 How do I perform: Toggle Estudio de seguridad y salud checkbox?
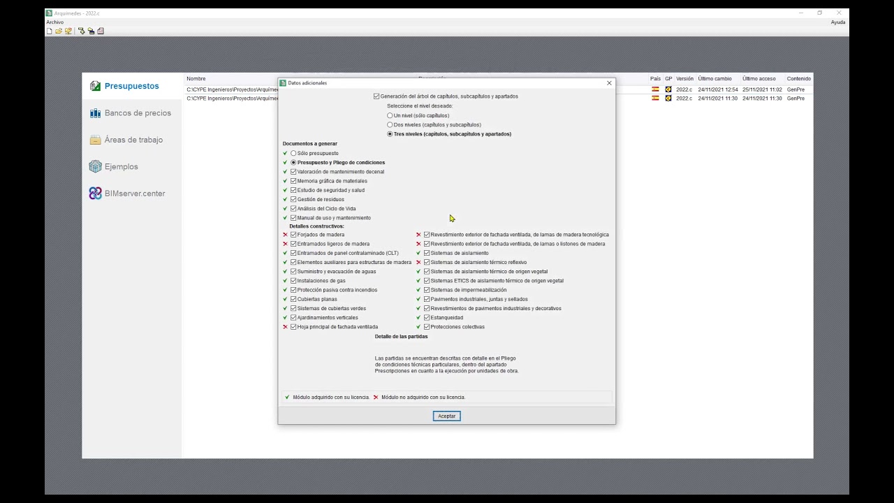point(293,190)
